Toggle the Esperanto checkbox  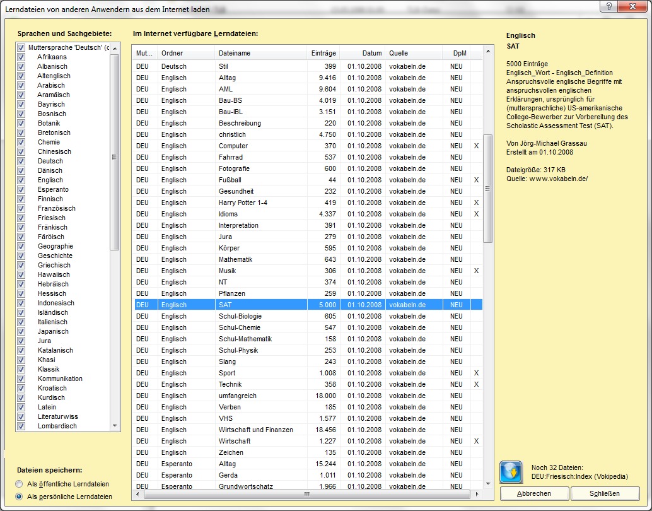[x=21, y=190]
